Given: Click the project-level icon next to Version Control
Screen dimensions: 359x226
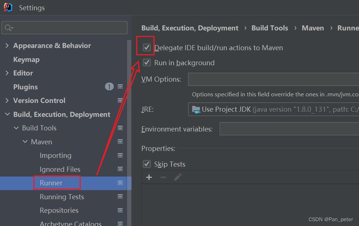Looking at the screenshot, I should (120, 100).
